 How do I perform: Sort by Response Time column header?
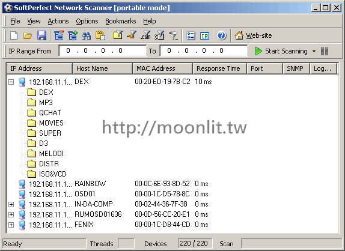(219, 68)
